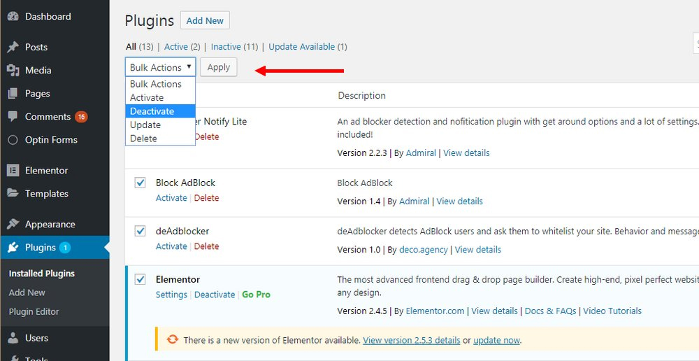The height and width of the screenshot is (361, 699).
Task: Choose Bulk Actions option in list
Action: pyautogui.click(x=161, y=84)
